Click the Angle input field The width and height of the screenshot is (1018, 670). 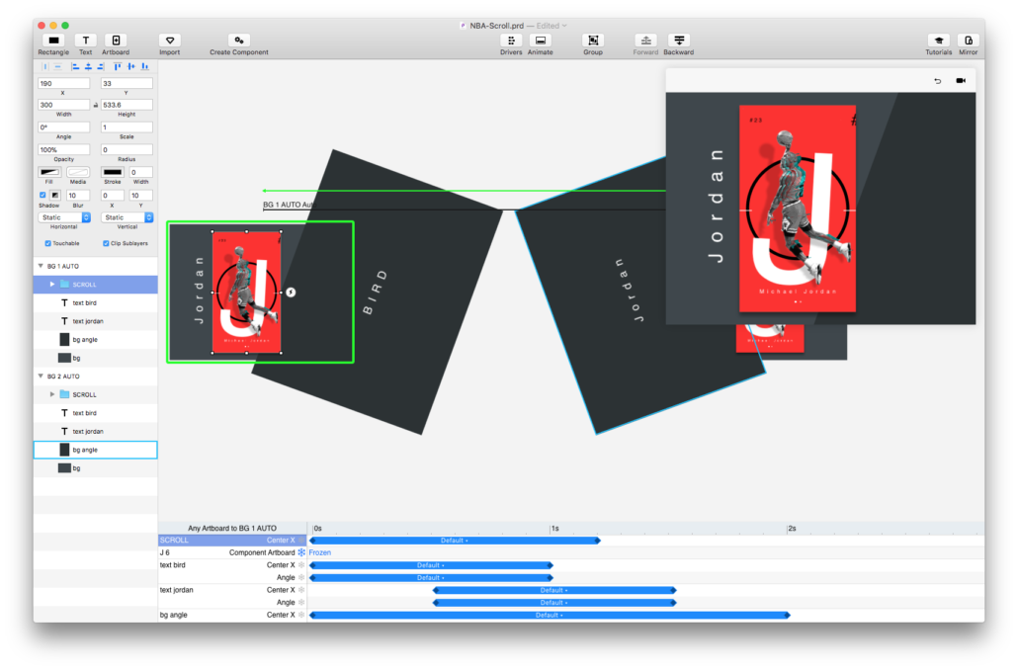(63, 127)
